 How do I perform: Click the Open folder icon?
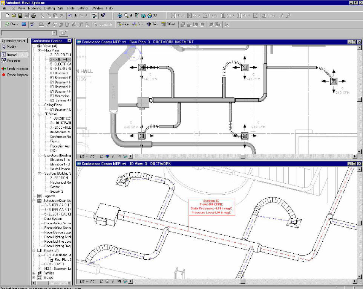click(14, 15)
